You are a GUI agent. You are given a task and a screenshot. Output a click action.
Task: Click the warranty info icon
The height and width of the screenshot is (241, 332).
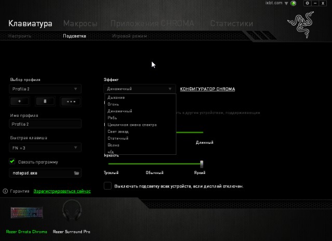click(x=5, y=191)
